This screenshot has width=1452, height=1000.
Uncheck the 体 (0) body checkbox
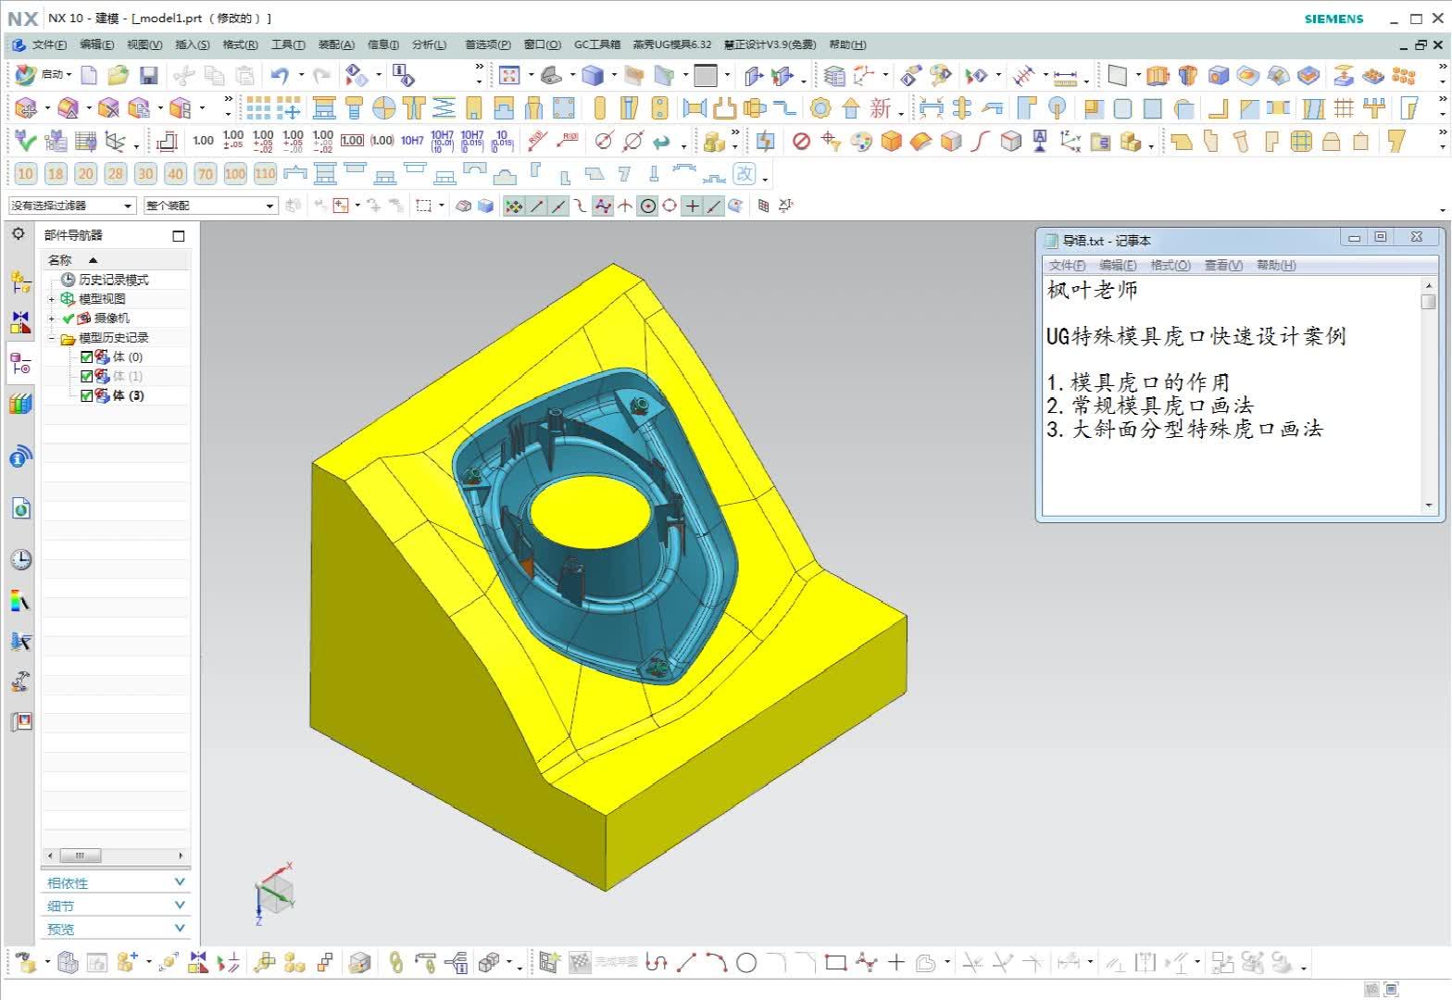tap(87, 356)
